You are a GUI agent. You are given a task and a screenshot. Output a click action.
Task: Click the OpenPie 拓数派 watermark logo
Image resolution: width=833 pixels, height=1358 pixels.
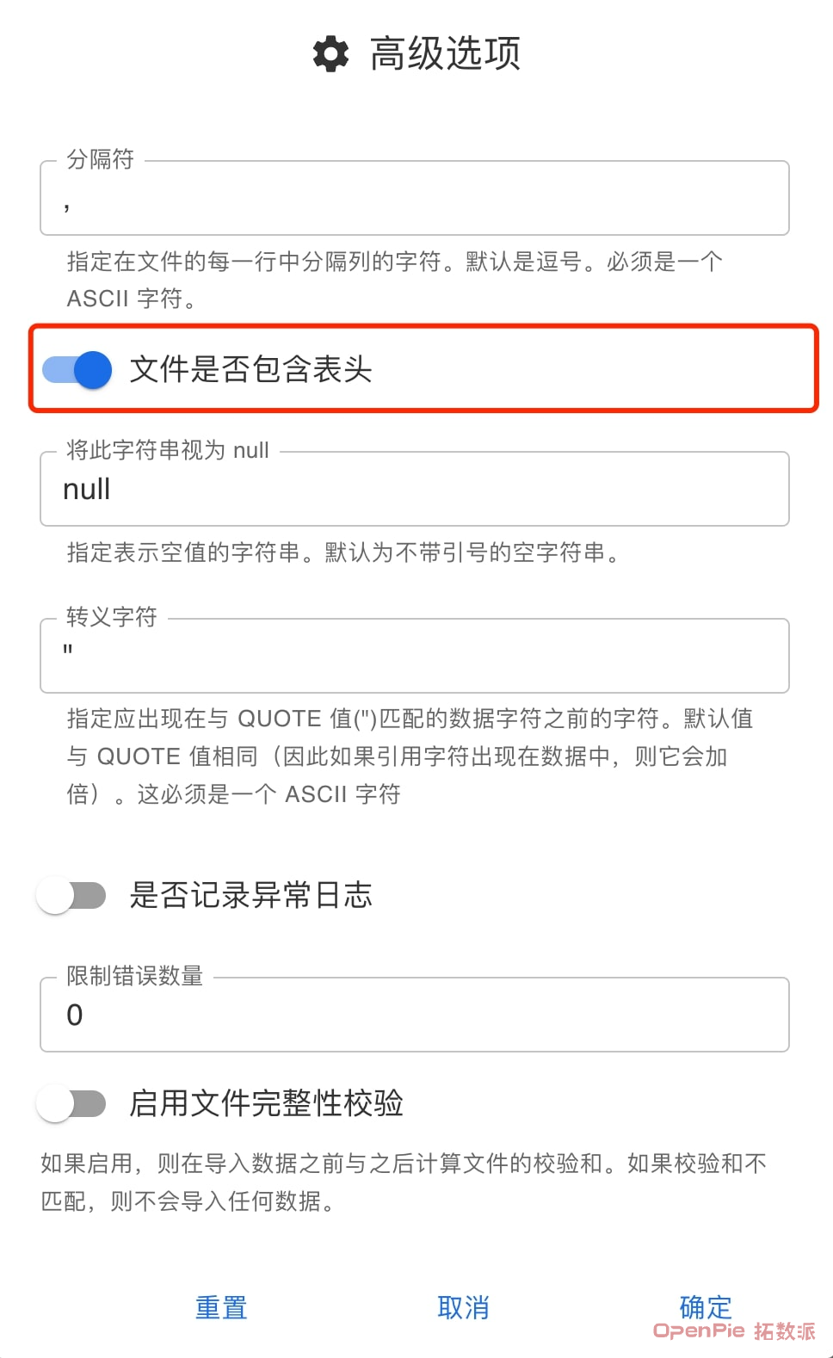734,1330
